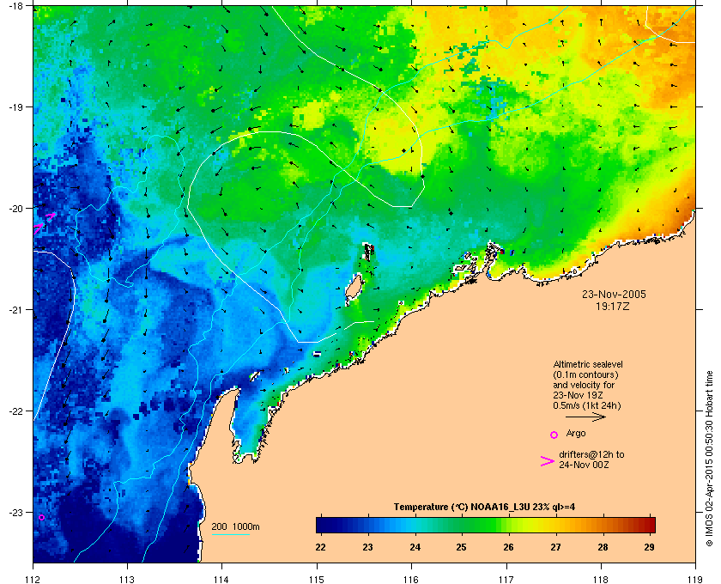Click longitude axis label '119'
This screenshot has height=584, width=721.
[x=695, y=579]
